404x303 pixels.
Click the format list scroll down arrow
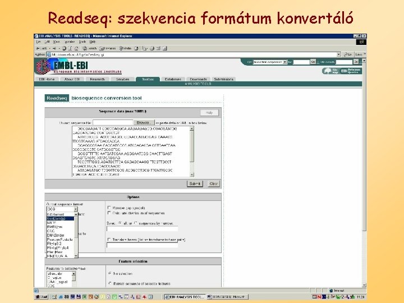[x=76, y=256]
